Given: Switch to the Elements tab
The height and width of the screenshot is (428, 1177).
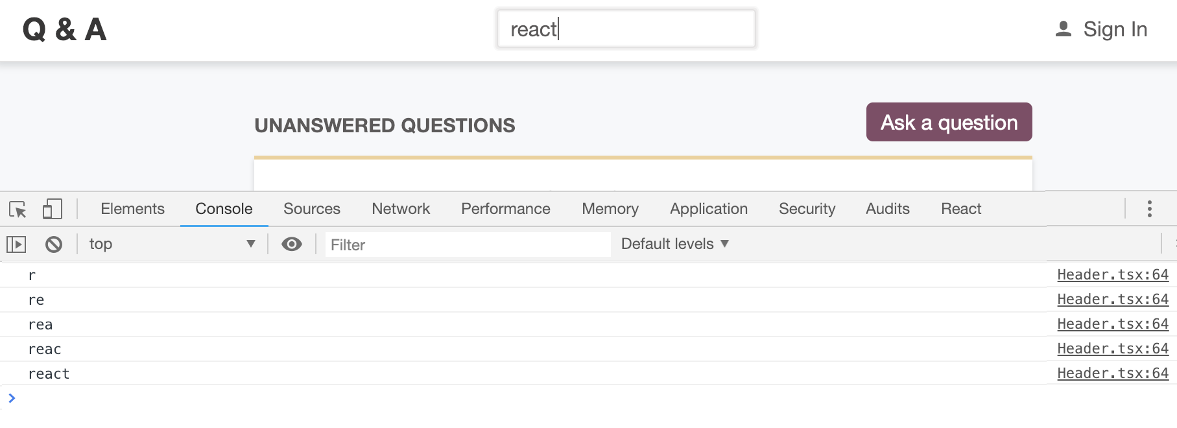Looking at the screenshot, I should (x=132, y=209).
